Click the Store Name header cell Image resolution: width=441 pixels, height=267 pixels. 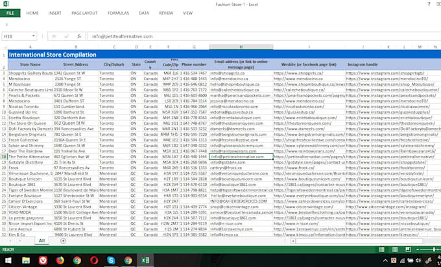(30, 64)
